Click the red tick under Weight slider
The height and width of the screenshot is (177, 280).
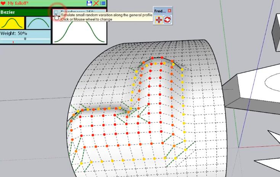coord(13,41)
